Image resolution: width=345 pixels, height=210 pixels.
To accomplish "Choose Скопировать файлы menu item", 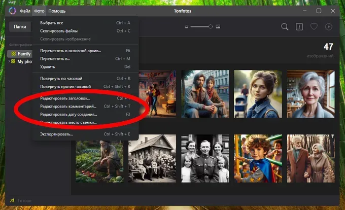I will (x=85, y=31).
